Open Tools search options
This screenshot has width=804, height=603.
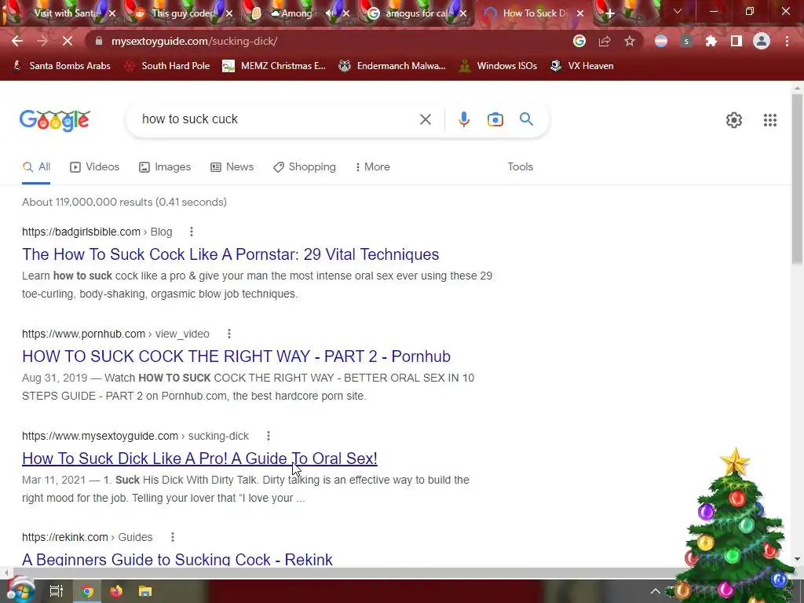(x=520, y=166)
